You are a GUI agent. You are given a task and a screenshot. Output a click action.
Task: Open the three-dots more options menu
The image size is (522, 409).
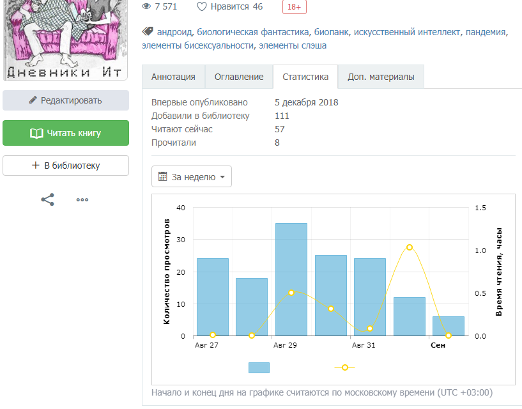coord(82,199)
